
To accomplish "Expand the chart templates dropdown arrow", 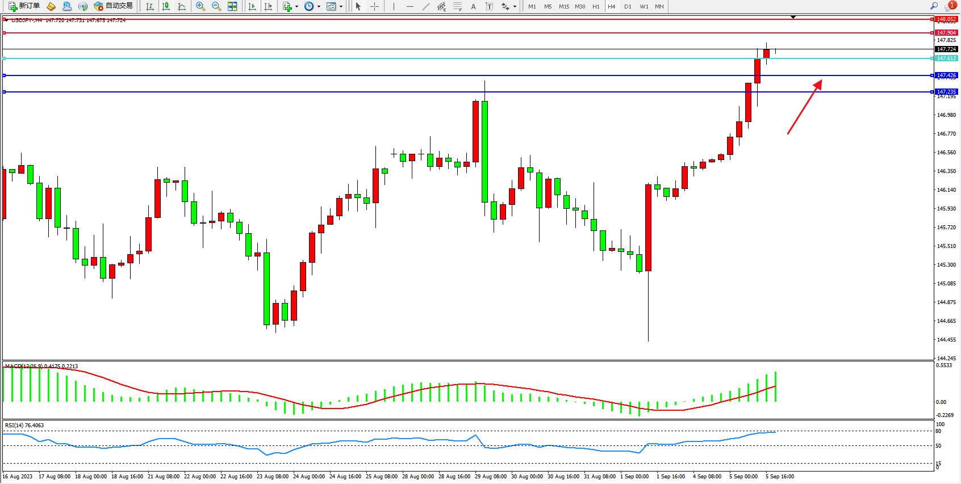I will click(341, 7).
